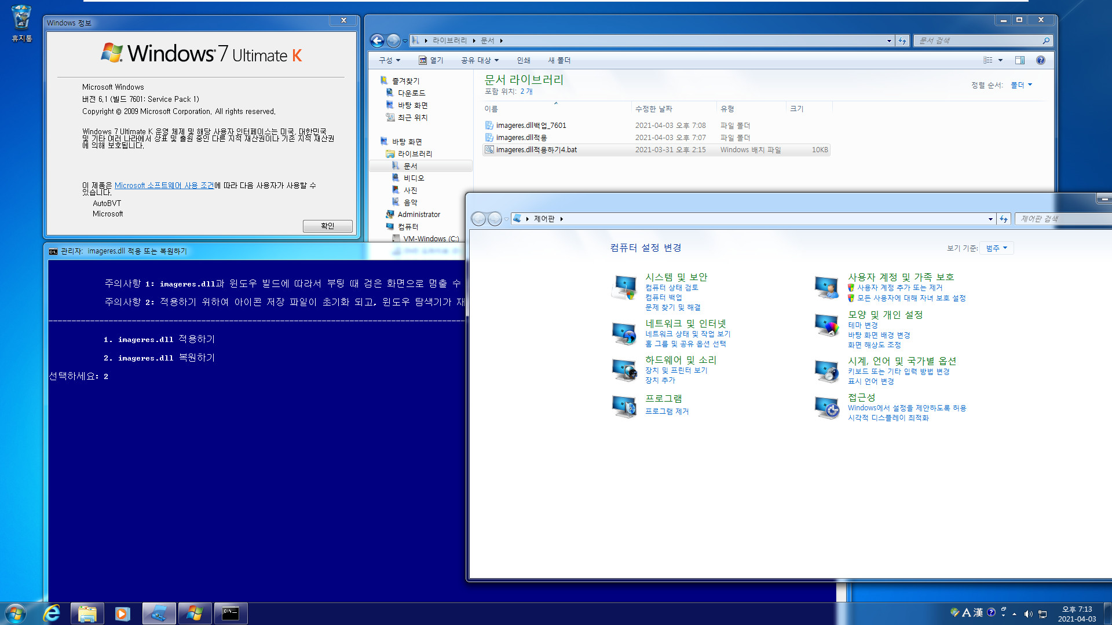Screen dimensions: 1112x625
Task: Go back in the Documents Explorer window
Action: pos(377,41)
